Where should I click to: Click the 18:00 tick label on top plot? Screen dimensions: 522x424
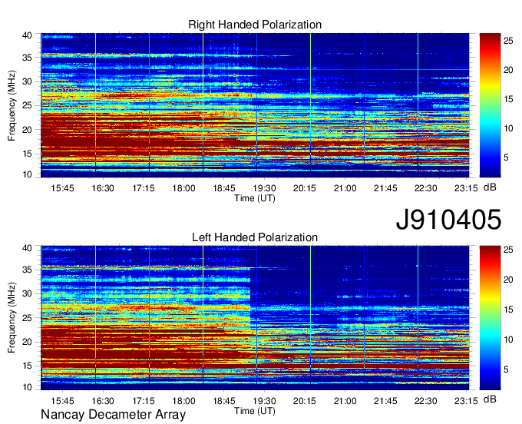pyautogui.click(x=183, y=188)
